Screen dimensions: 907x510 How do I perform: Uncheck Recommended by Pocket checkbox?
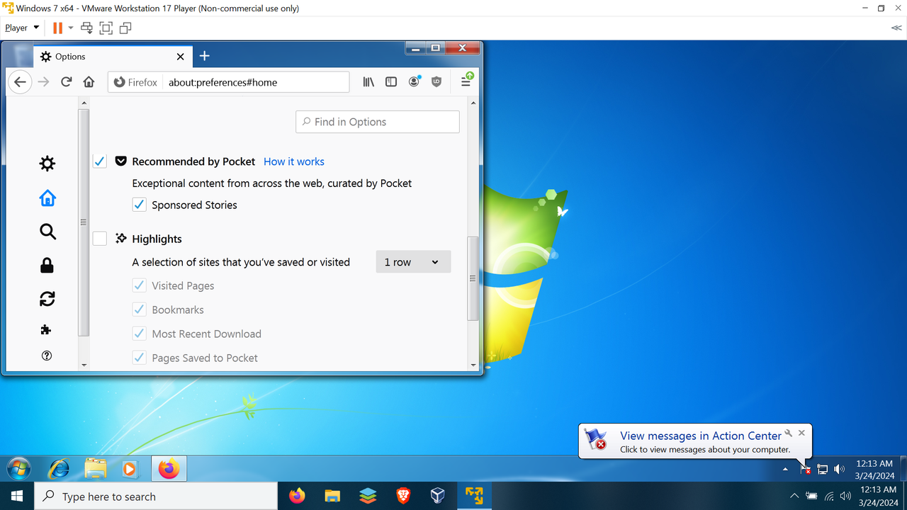click(x=100, y=161)
